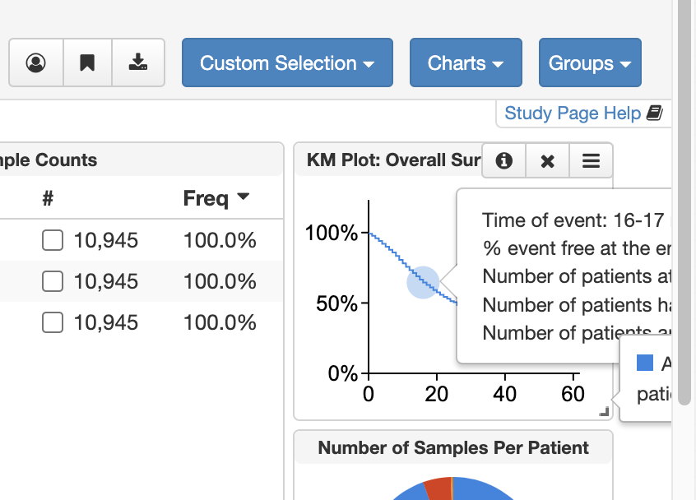Open the virtual study profile icon

(x=35, y=62)
